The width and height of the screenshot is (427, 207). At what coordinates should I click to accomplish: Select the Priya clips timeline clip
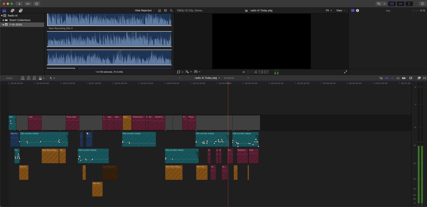coord(72,122)
